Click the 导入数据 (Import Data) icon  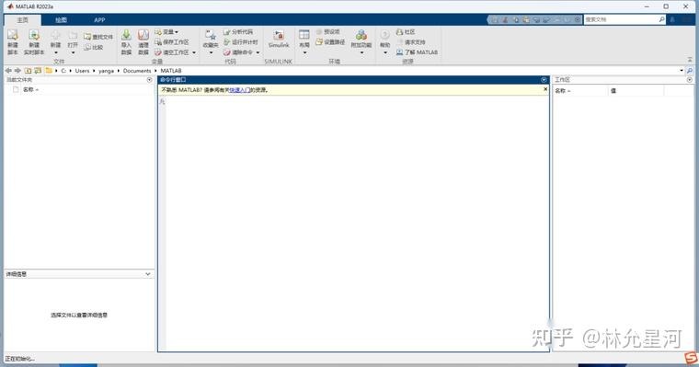click(126, 35)
